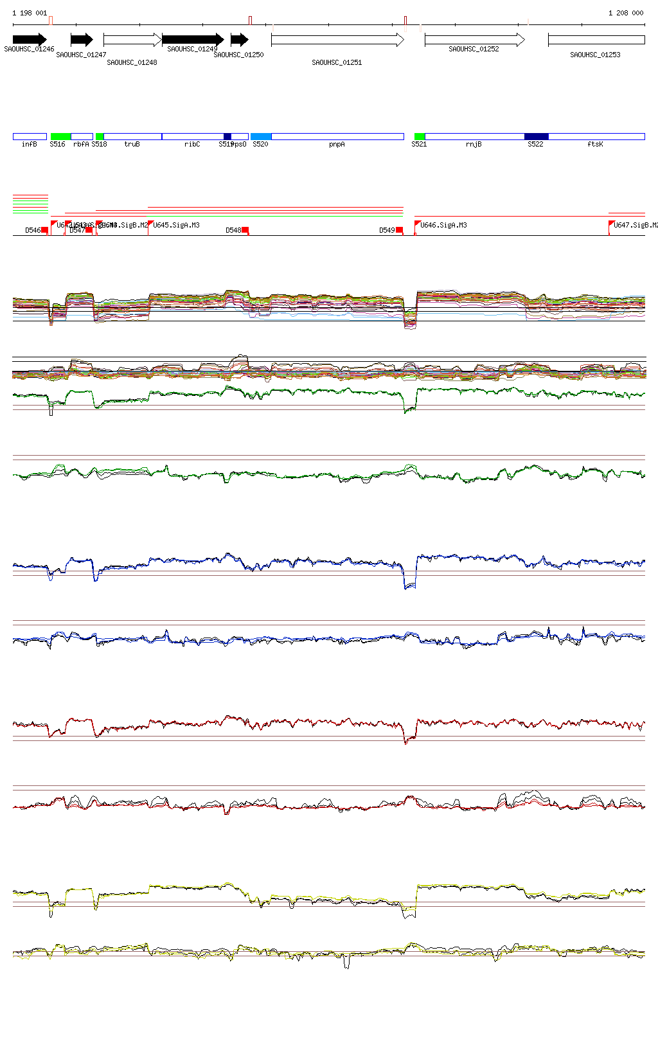
Task: Select the SAOUHSC_01246 black gene arrow
Action: click(30, 40)
